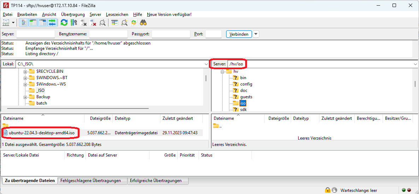Screen dimensions: 419x194
Task: Open the Ansicht menu
Action: coord(49,14)
